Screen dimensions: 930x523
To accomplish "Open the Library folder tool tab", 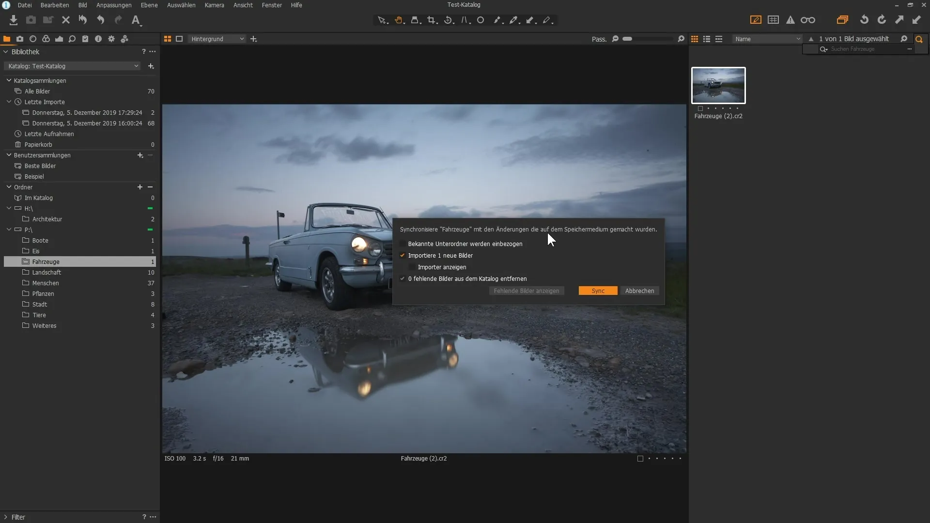I will pos(7,39).
